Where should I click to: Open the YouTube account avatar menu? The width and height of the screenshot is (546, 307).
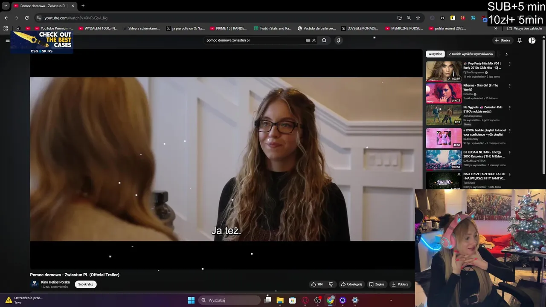532,41
